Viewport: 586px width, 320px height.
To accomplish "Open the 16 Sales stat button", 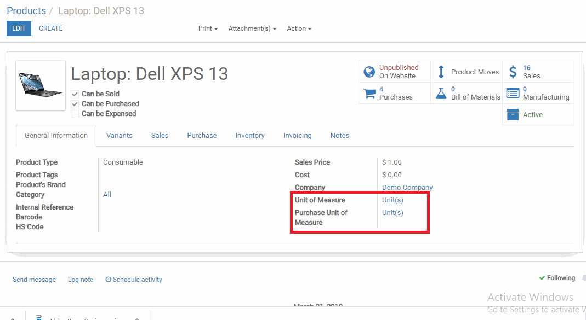I will (538, 72).
